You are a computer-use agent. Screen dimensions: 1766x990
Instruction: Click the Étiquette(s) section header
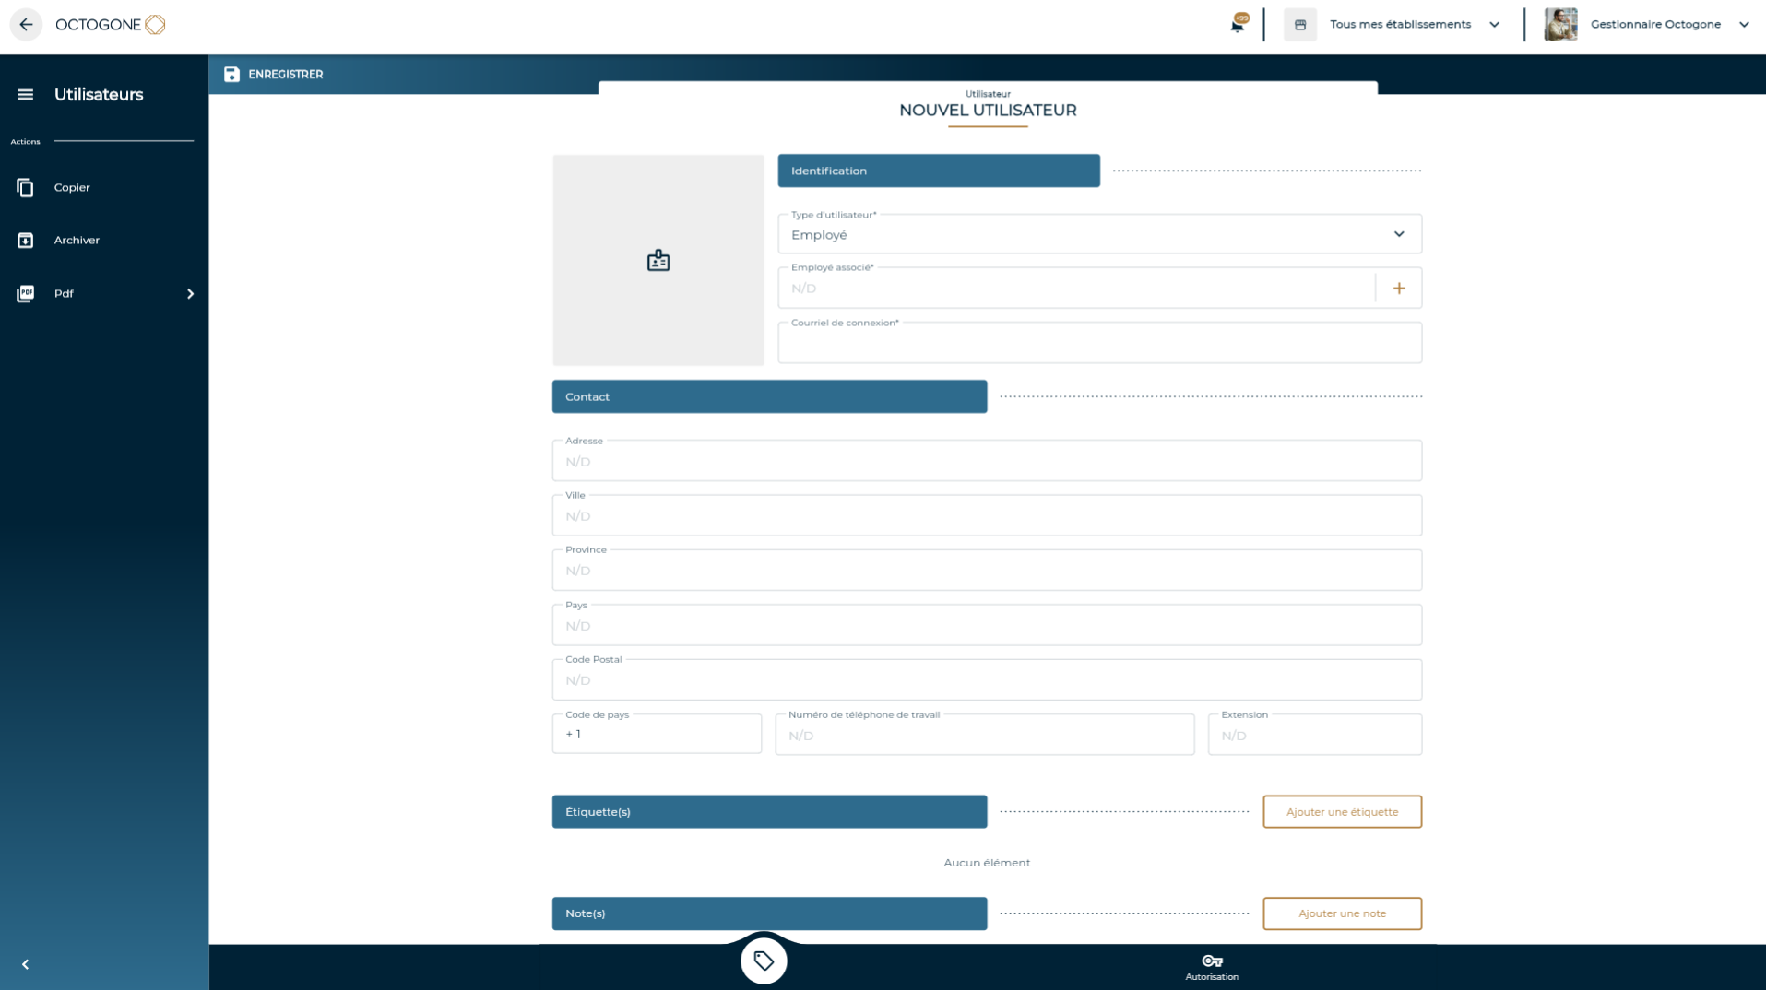point(769,812)
